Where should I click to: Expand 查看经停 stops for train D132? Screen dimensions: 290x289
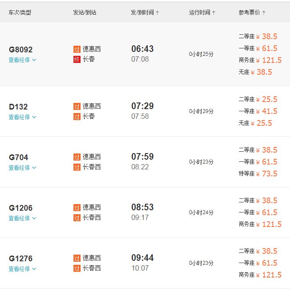click(x=22, y=117)
